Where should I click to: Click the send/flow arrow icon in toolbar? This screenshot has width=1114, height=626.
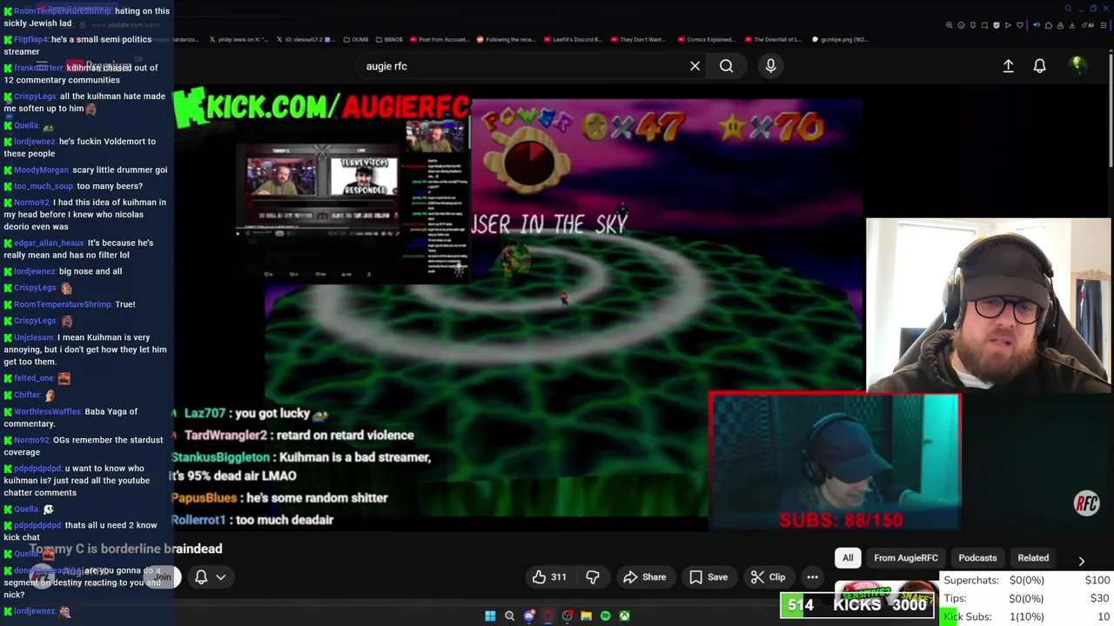1008,25
